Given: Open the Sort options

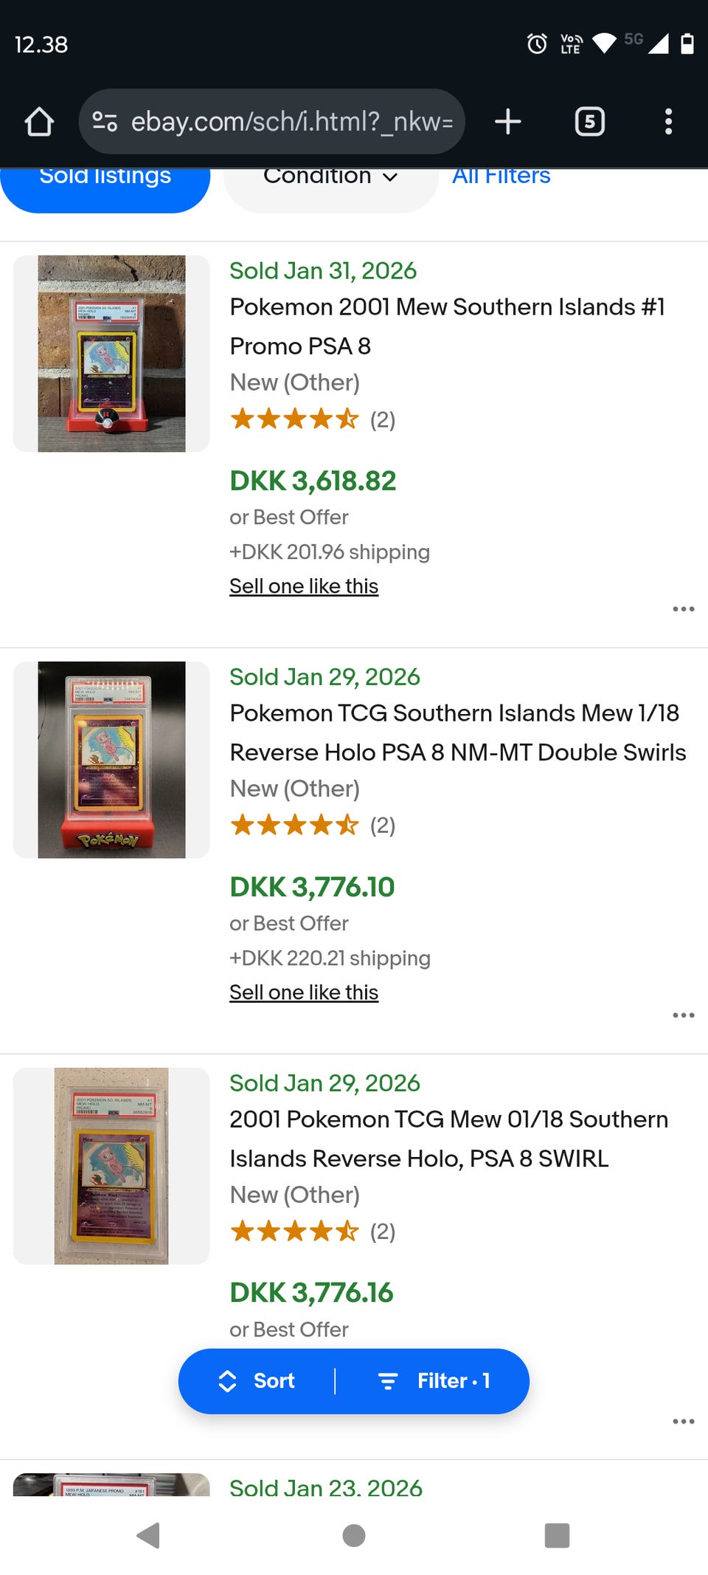Looking at the screenshot, I should tap(257, 1381).
